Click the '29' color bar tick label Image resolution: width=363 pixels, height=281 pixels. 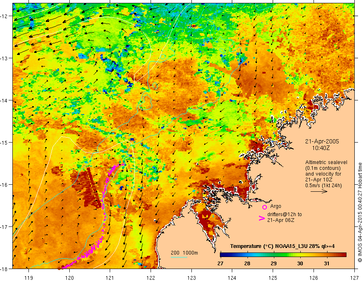tap(273, 263)
